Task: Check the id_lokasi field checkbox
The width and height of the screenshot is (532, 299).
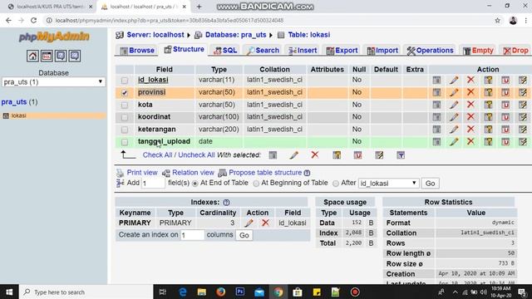Action: click(125, 81)
